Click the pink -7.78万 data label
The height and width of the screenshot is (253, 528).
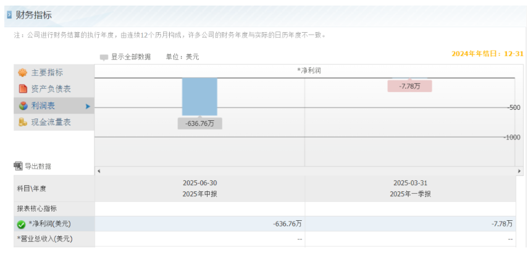tap(409, 86)
